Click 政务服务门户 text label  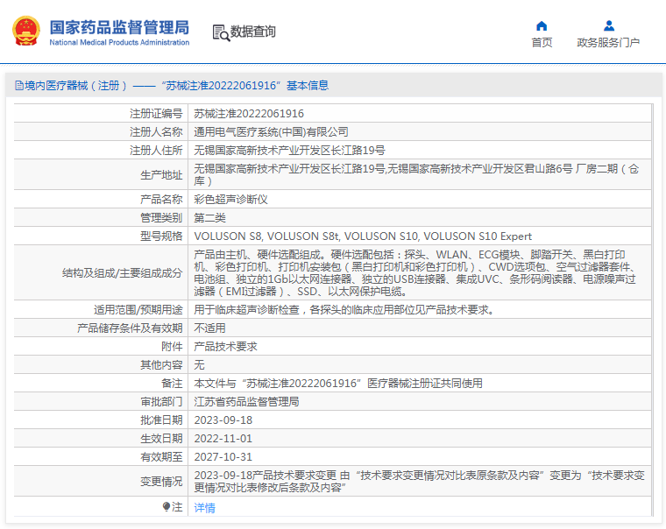[608, 42]
